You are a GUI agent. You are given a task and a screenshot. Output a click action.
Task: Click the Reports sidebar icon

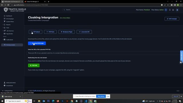pyautogui.click(x=5, y=25)
